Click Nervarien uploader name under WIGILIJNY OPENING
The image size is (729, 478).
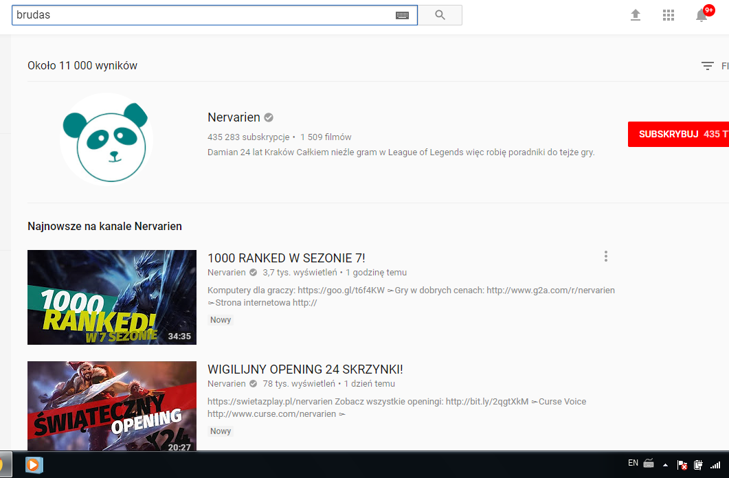(226, 384)
